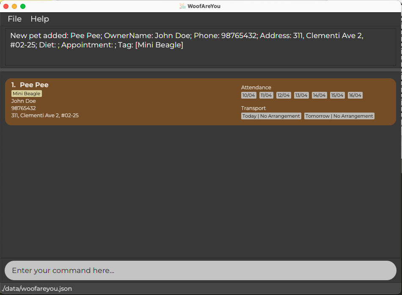This screenshot has height=295, width=402.
Task: Click the WoofAreYou app icon in title bar
Action: point(182,6)
